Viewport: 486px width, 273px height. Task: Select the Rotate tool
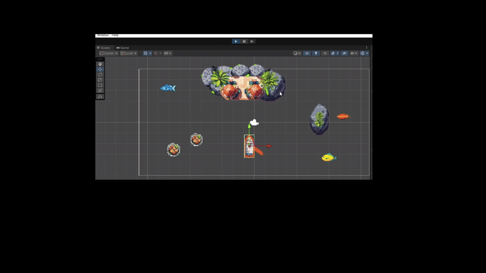[x=100, y=75]
